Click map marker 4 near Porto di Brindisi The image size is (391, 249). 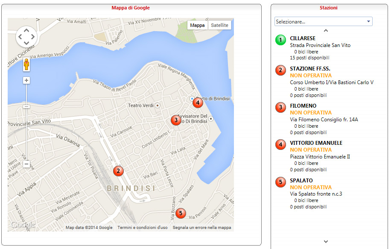198,103
